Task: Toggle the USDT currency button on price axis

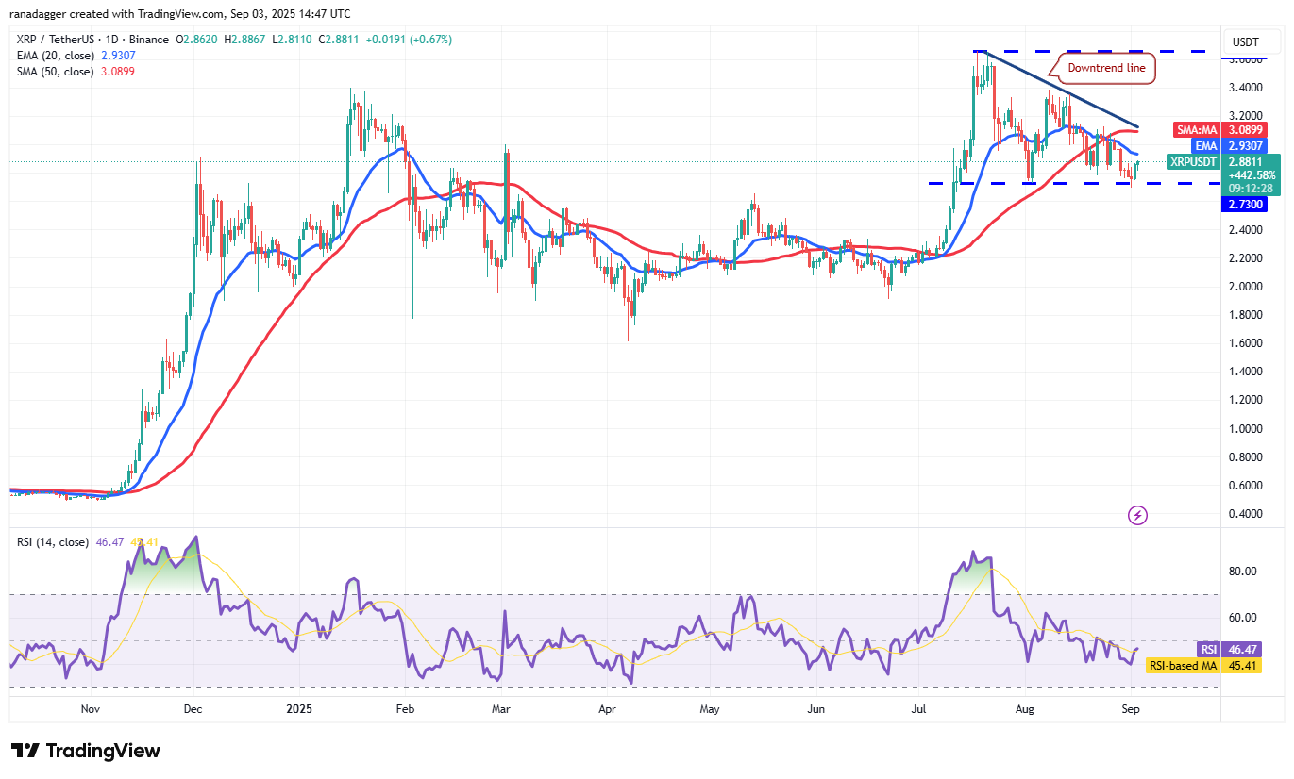Action: 1251,41
